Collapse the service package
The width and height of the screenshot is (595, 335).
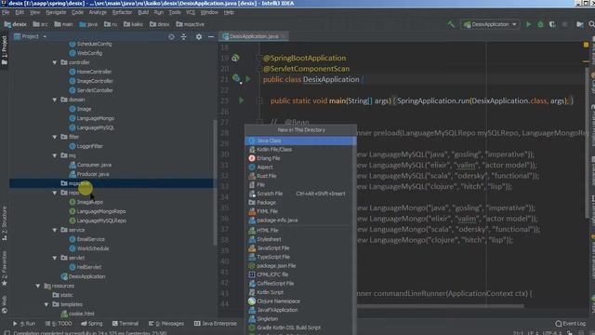click(55, 230)
